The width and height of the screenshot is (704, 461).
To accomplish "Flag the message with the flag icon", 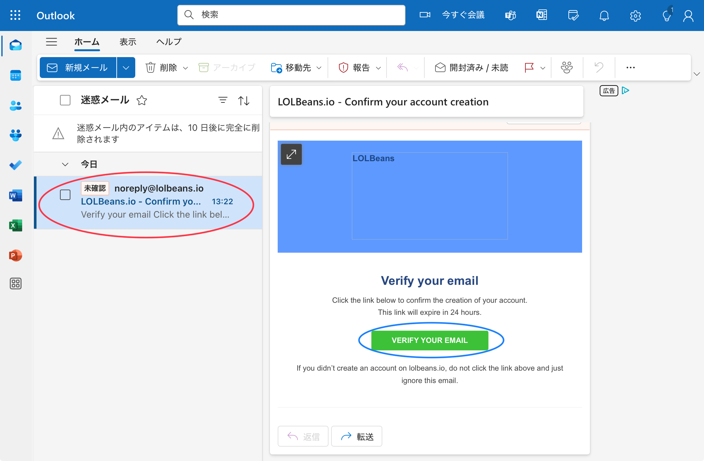I will click(529, 68).
